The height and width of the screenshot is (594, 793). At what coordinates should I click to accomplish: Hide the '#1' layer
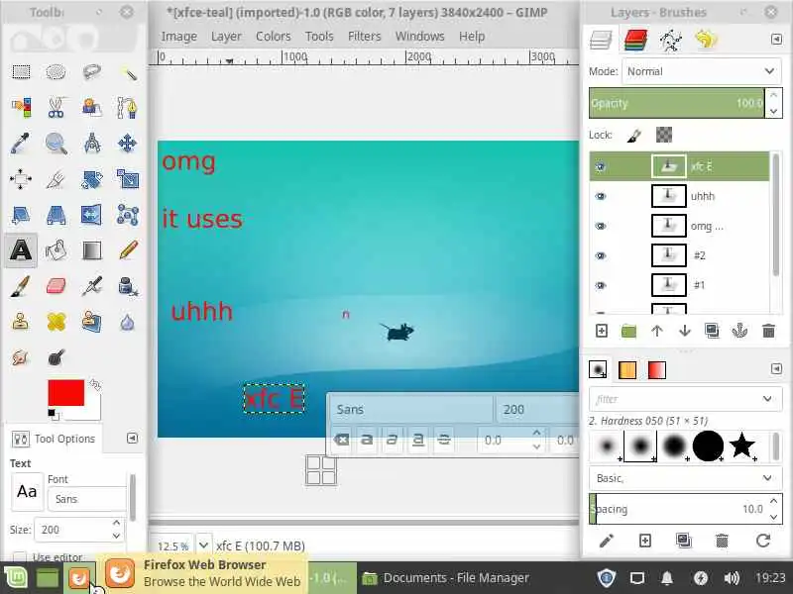coord(601,285)
